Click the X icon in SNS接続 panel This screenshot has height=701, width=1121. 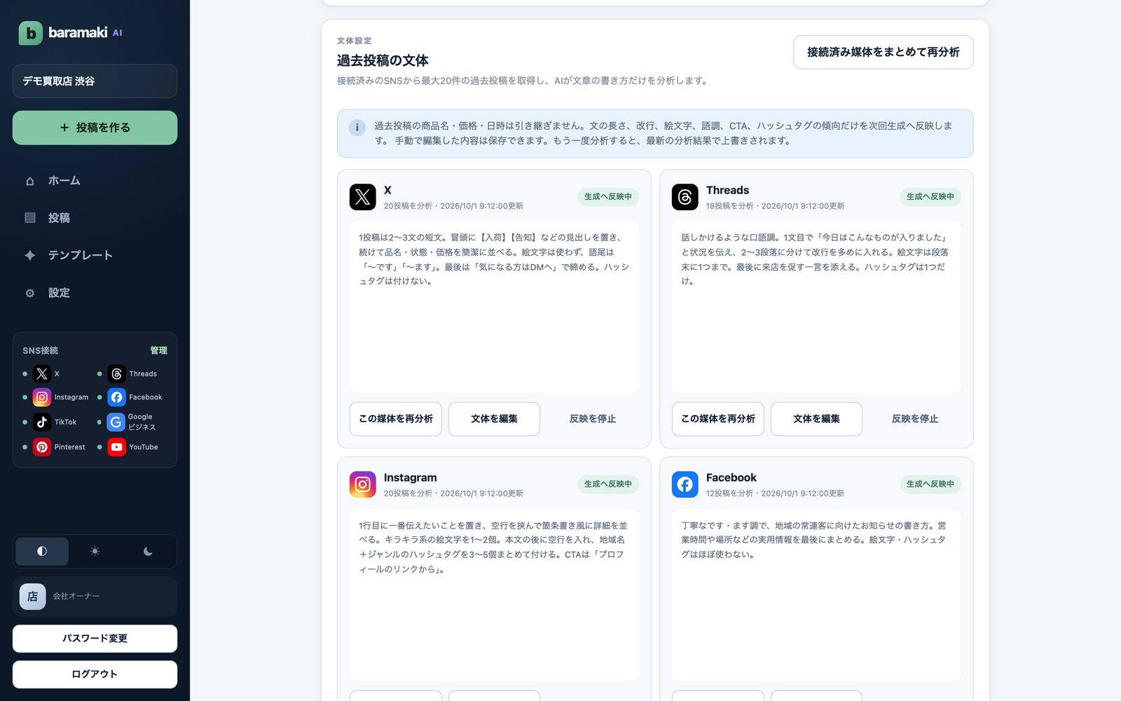[42, 374]
